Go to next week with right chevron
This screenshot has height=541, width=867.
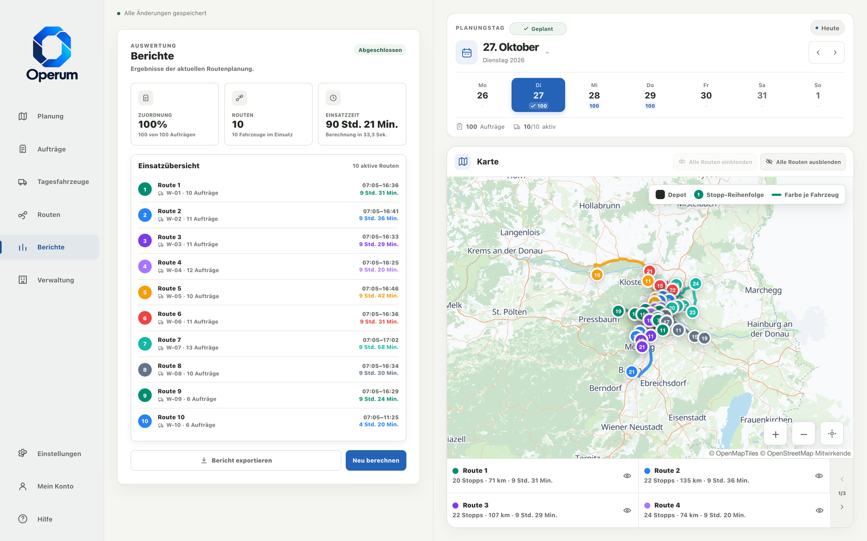835,52
